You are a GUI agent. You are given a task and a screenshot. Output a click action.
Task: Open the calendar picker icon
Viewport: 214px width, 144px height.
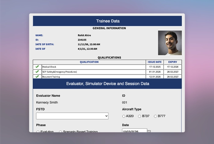pyautogui.click(x=149, y=131)
